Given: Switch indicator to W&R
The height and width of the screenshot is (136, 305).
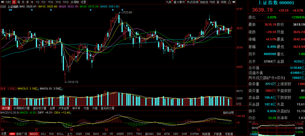Looking at the screenshot, I should pos(79,134).
